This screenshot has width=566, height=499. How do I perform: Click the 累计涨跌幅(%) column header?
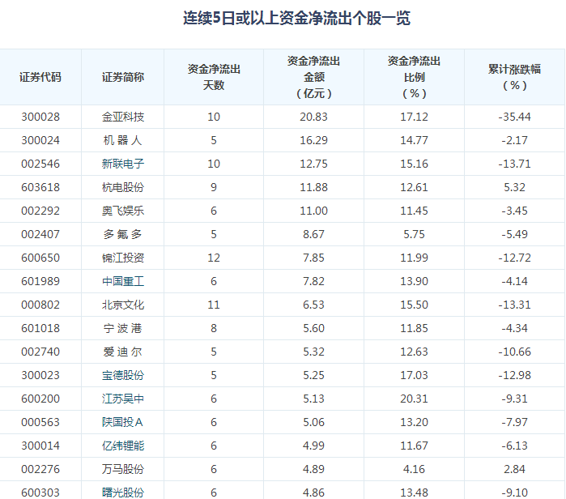(514, 77)
